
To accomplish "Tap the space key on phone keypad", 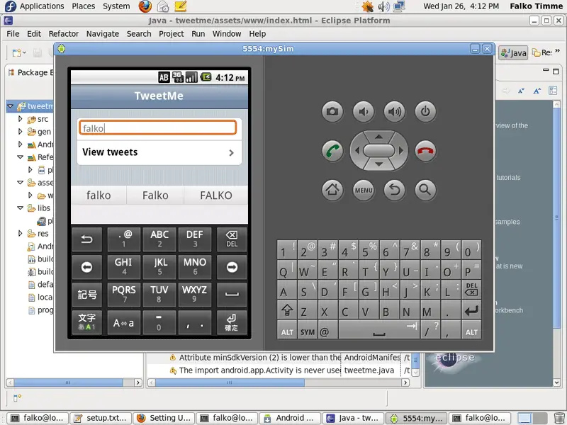I will coord(232,295).
